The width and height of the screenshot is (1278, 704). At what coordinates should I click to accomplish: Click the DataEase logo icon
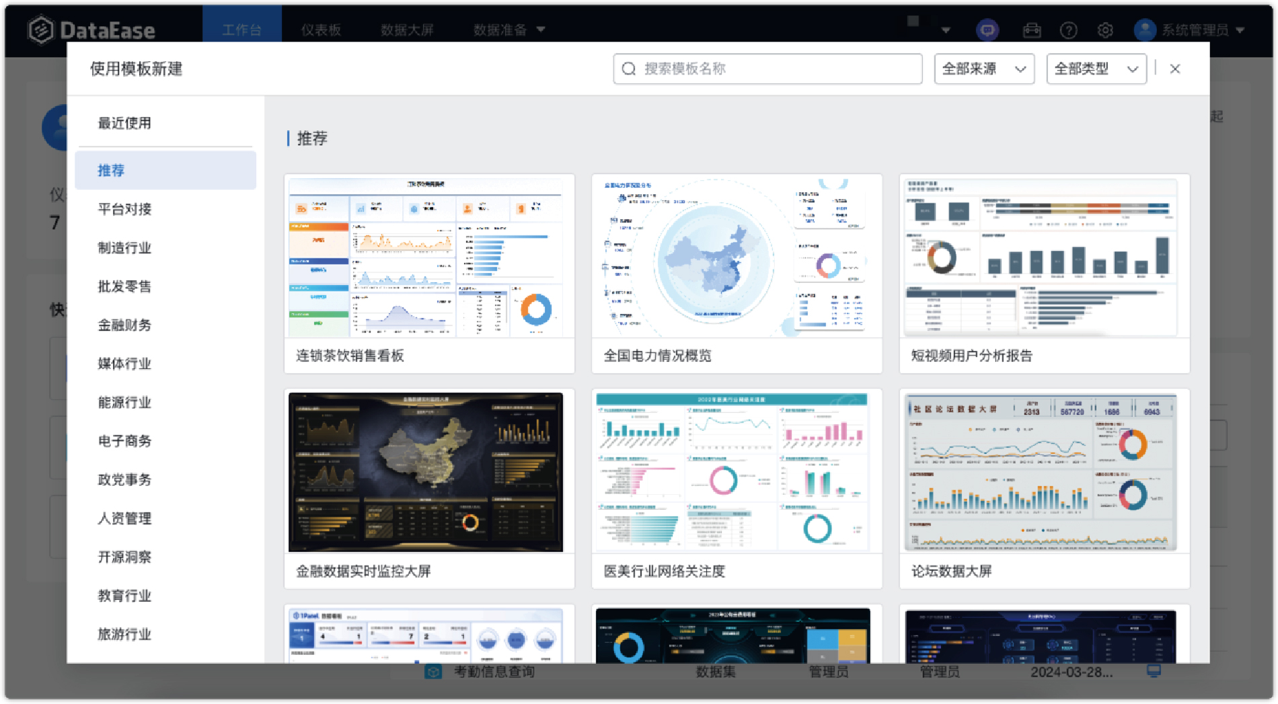click(x=40, y=30)
